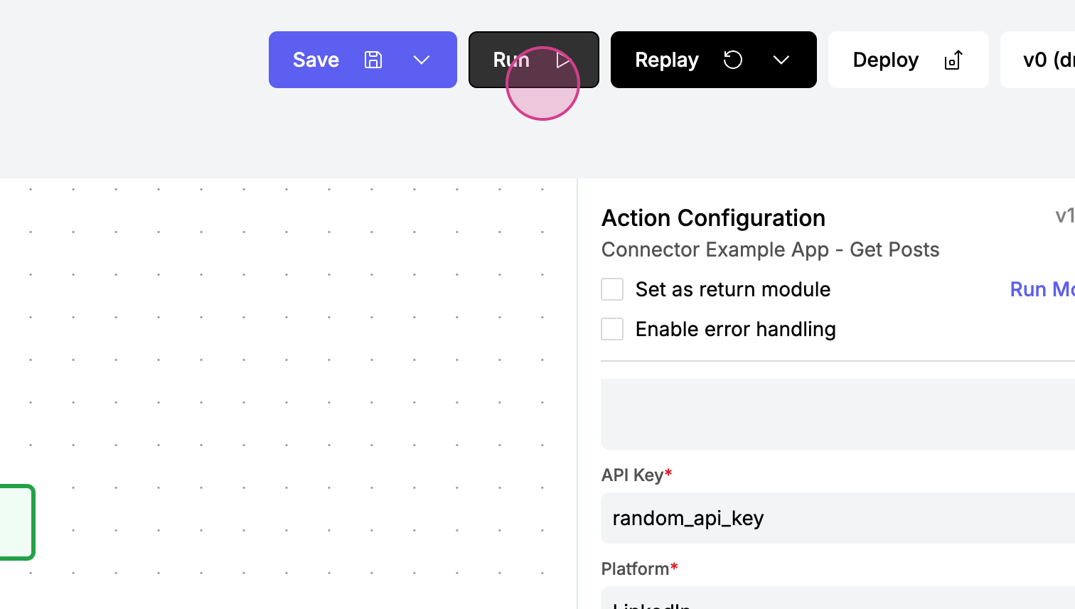The width and height of the screenshot is (1075, 609).
Task: Expand the Save options chevron
Action: pyautogui.click(x=422, y=60)
